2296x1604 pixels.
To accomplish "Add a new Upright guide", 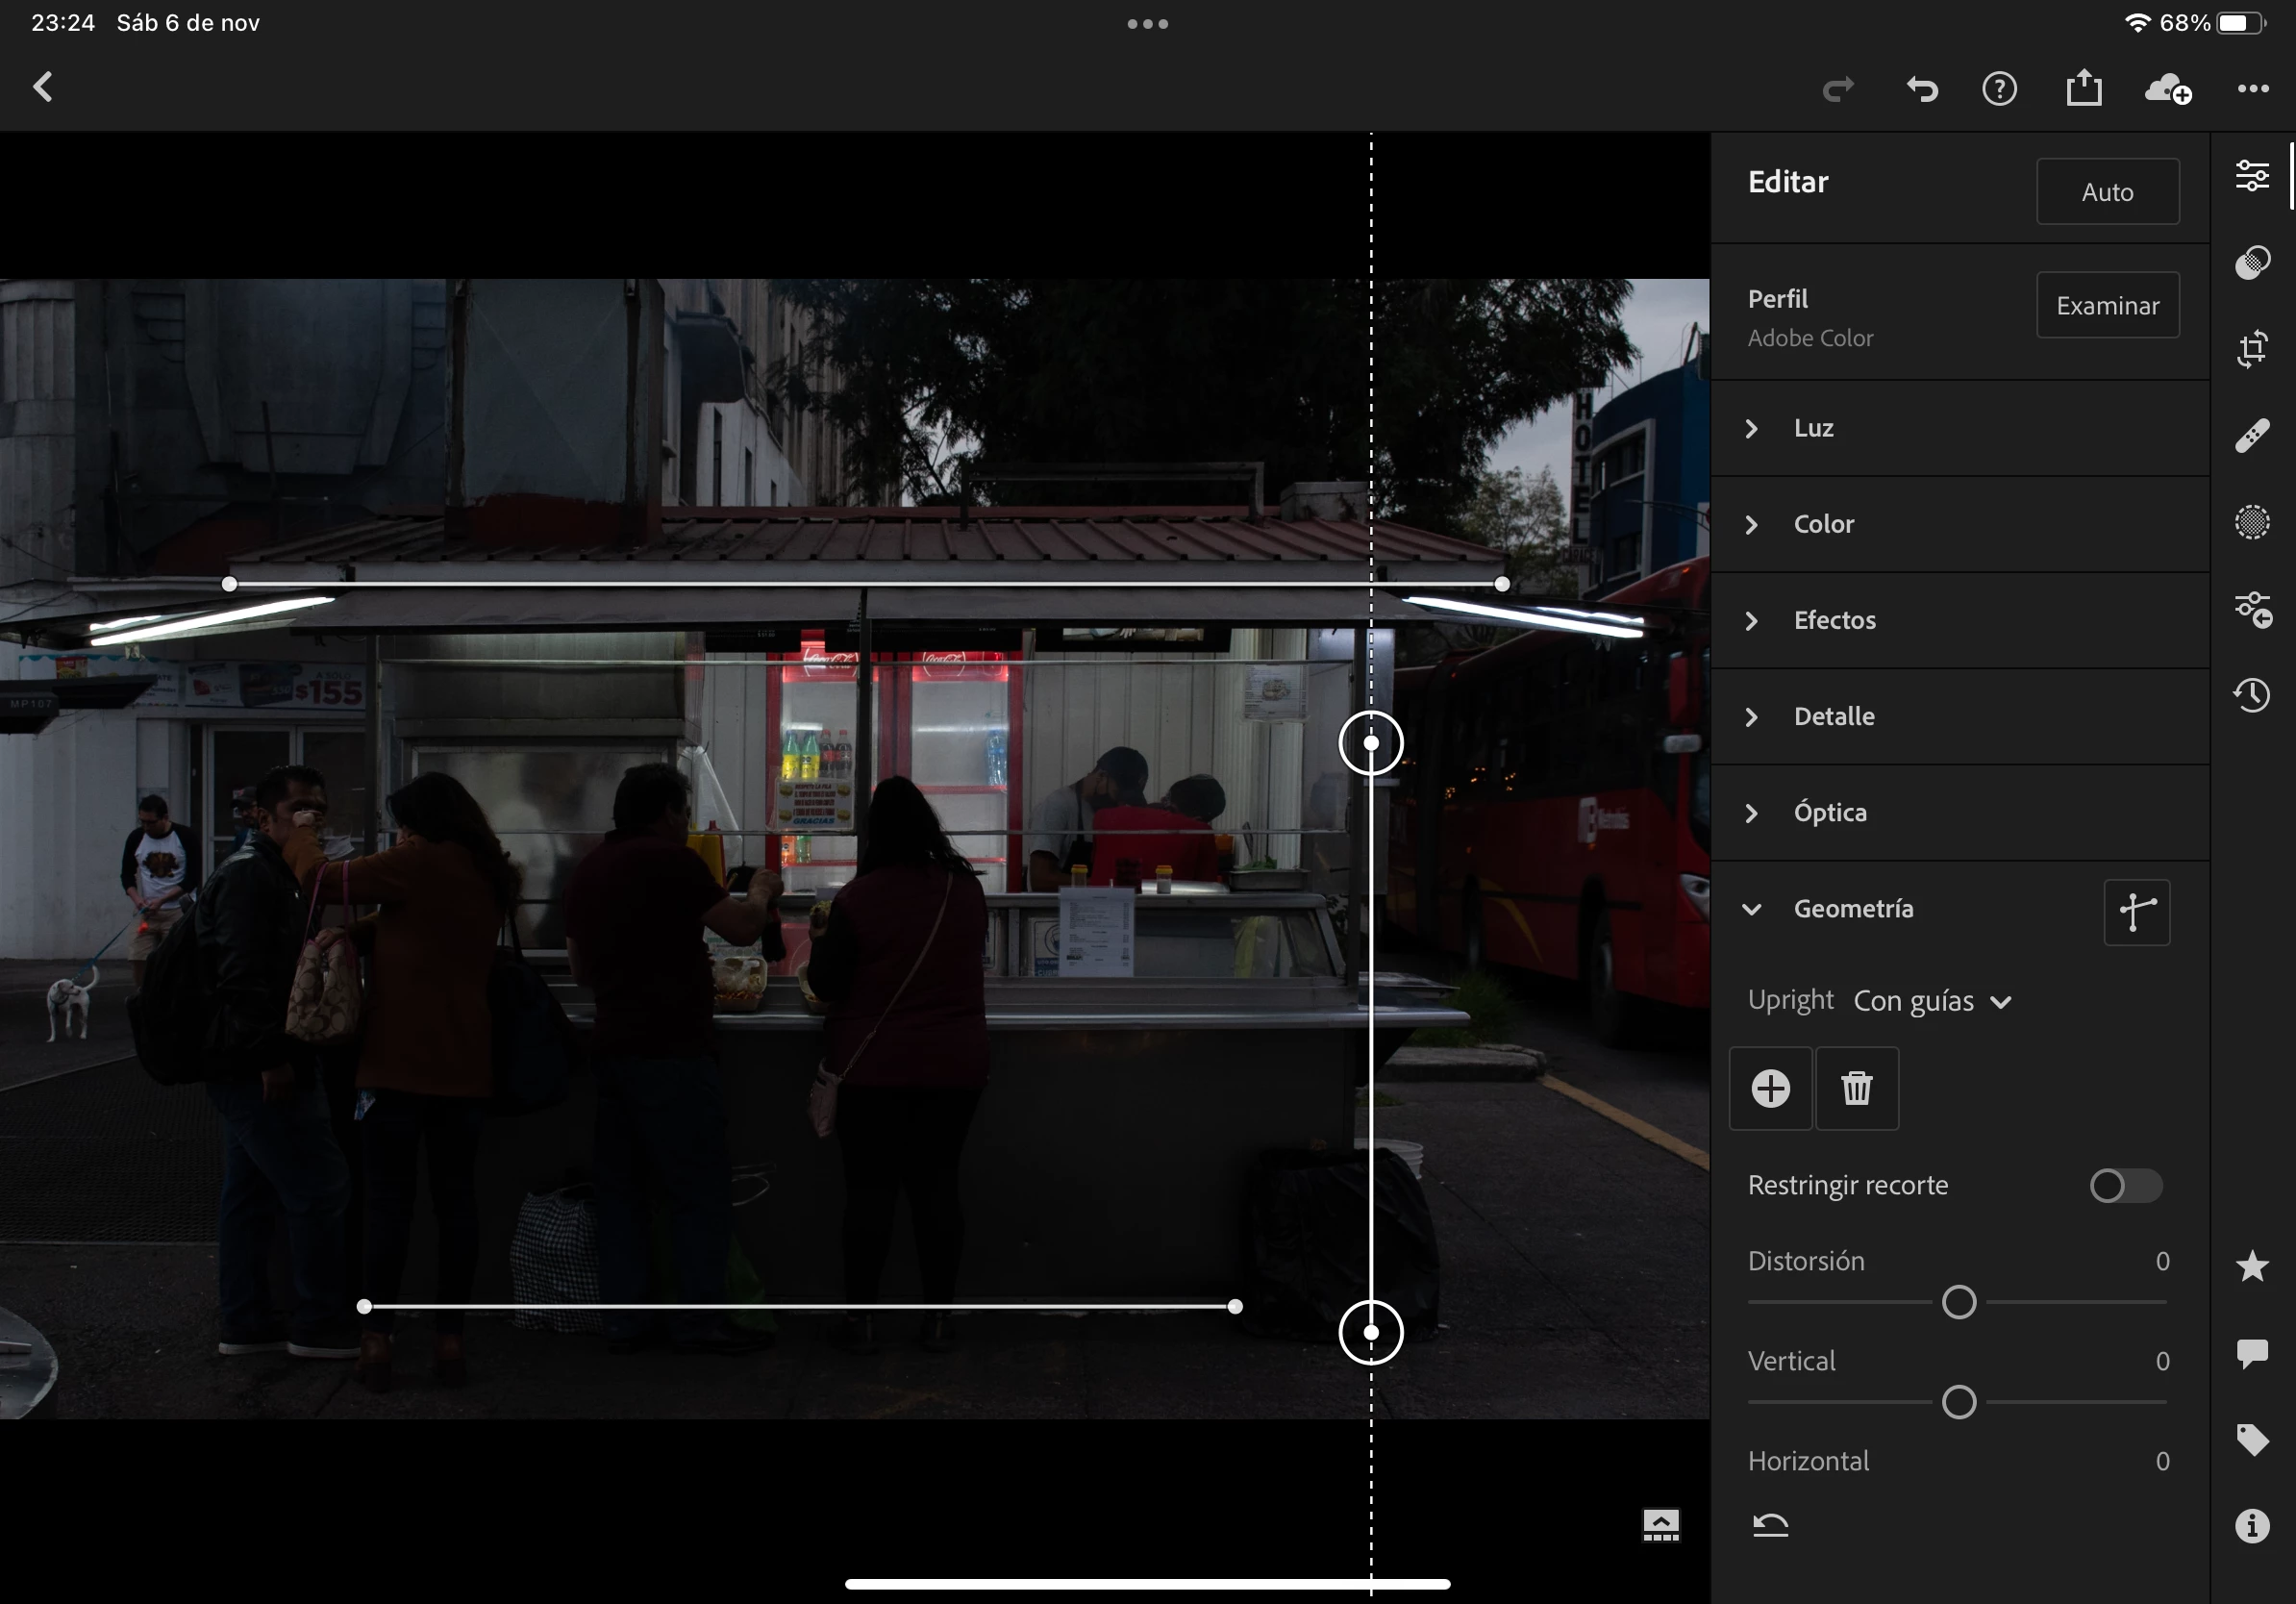I will 1770,1088.
